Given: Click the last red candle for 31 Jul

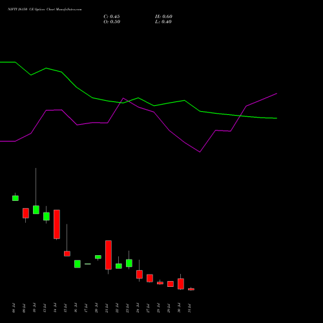Looking at the screenshot, I should pos(191,289).
